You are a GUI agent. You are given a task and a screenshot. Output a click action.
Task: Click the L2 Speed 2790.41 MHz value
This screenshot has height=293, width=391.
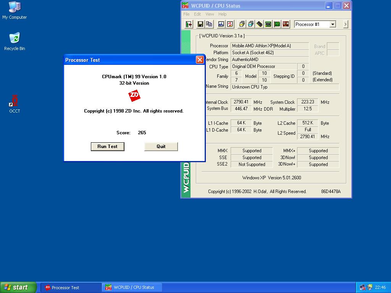coord(307,137)
